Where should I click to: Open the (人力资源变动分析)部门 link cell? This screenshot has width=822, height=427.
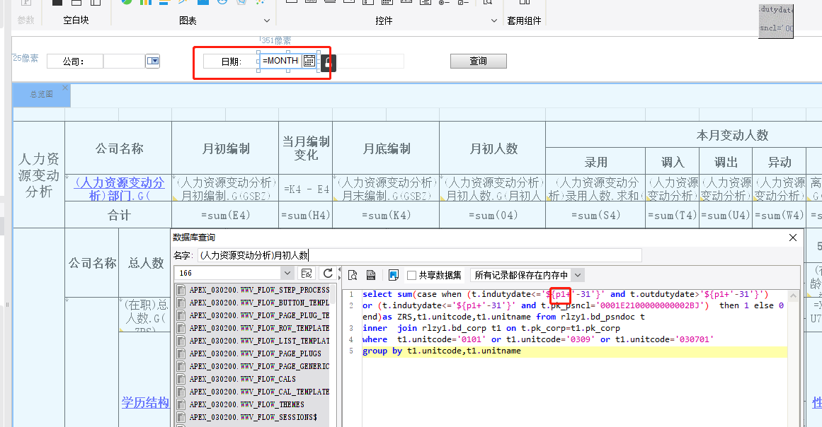click(119, 188)
